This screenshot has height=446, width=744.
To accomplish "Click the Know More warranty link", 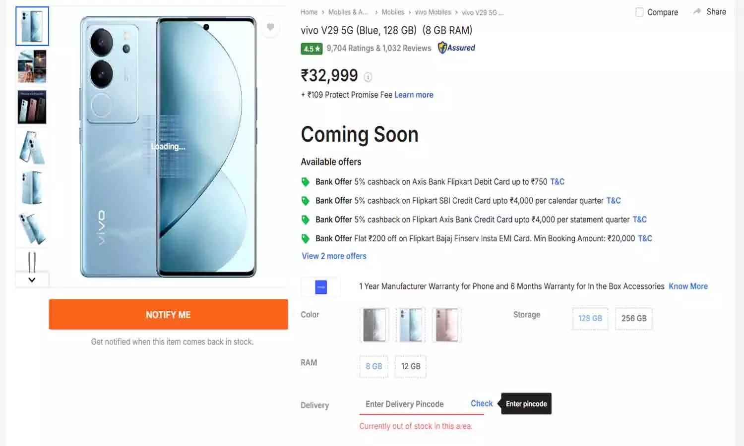I will click(x=688, y=286).
